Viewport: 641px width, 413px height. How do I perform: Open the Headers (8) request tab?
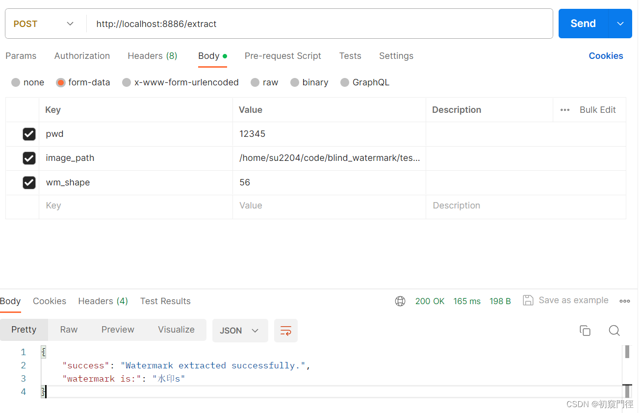click(x=153, y=56)
